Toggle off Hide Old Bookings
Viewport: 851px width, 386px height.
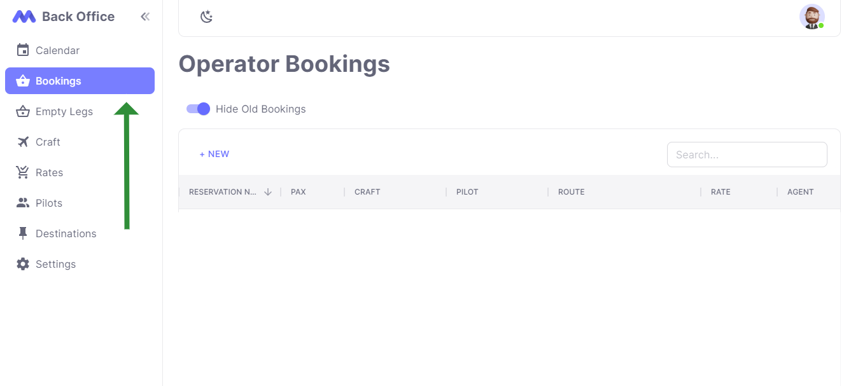[x=198, y=109]
